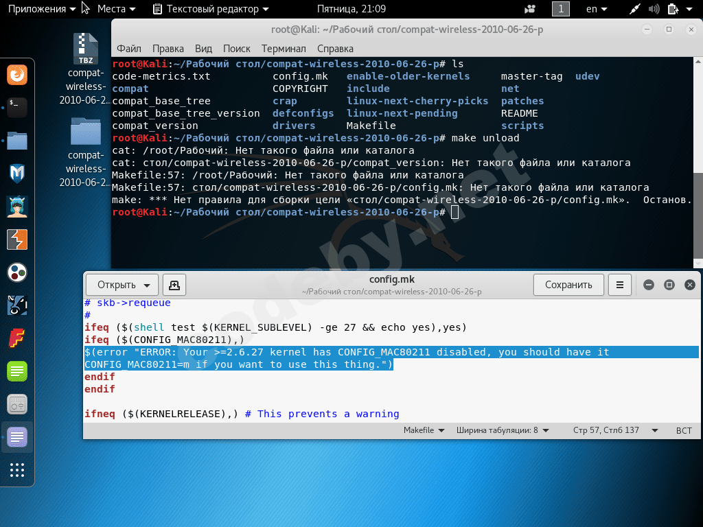
Task: Open the network status icon
Action: point(635,9)
